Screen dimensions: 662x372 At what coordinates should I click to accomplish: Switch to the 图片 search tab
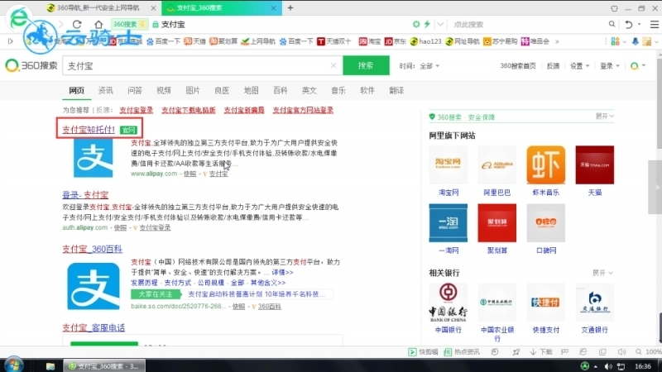coord(193,90)
